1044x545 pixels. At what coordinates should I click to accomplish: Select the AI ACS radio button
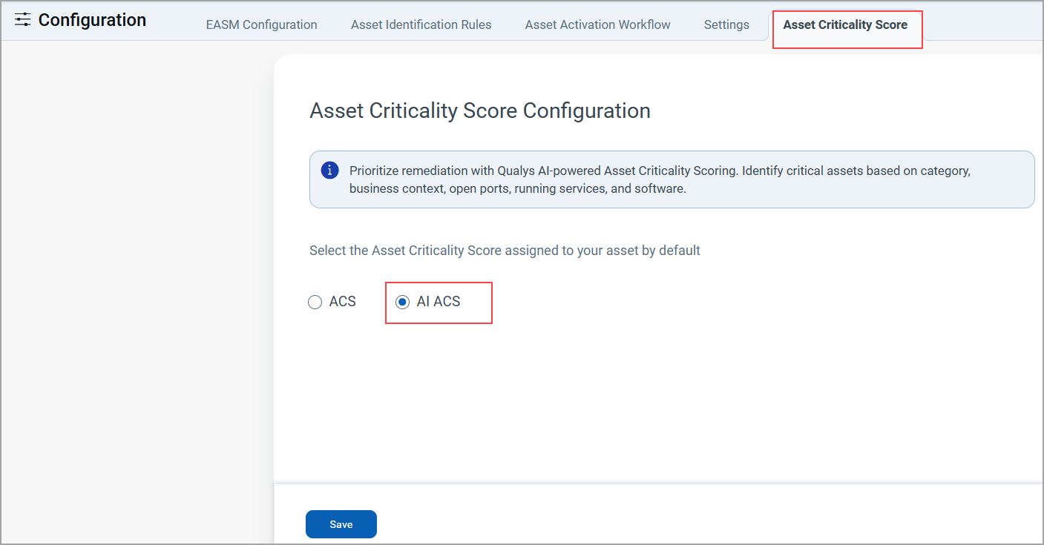(x=402, y=302)
